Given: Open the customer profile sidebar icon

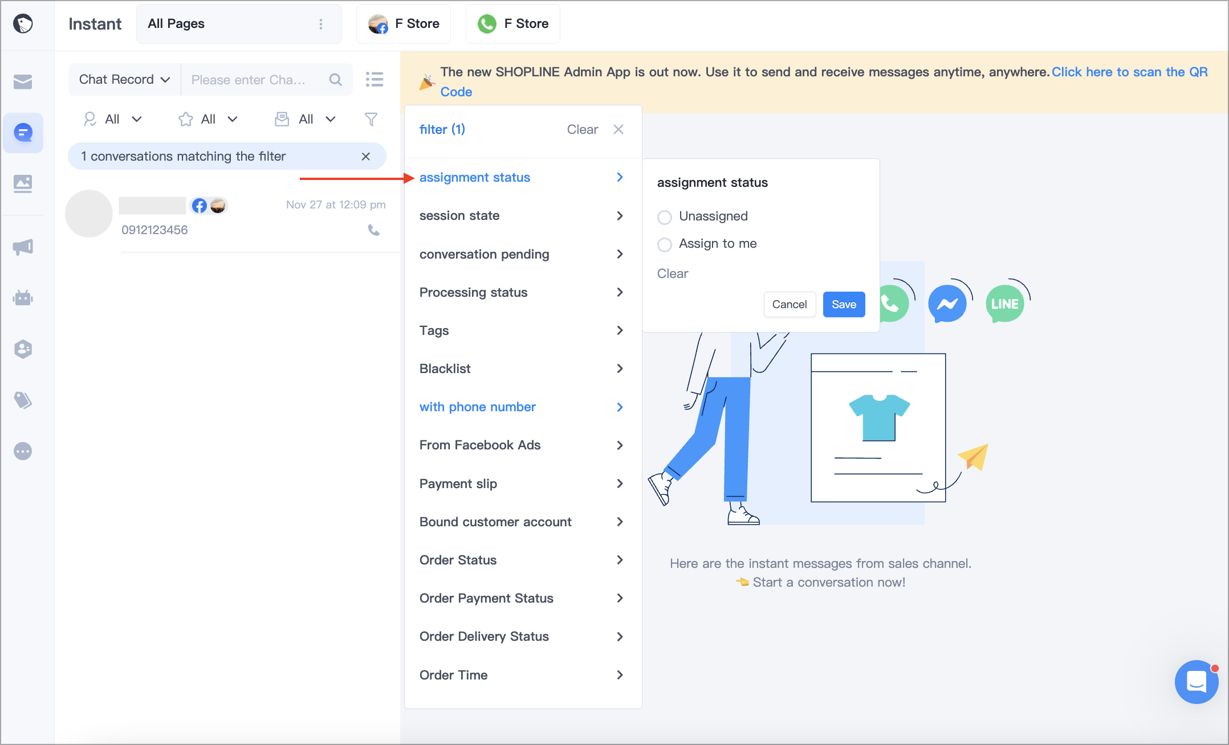Looking at the screenshot, I should click(x=23, y=349).
